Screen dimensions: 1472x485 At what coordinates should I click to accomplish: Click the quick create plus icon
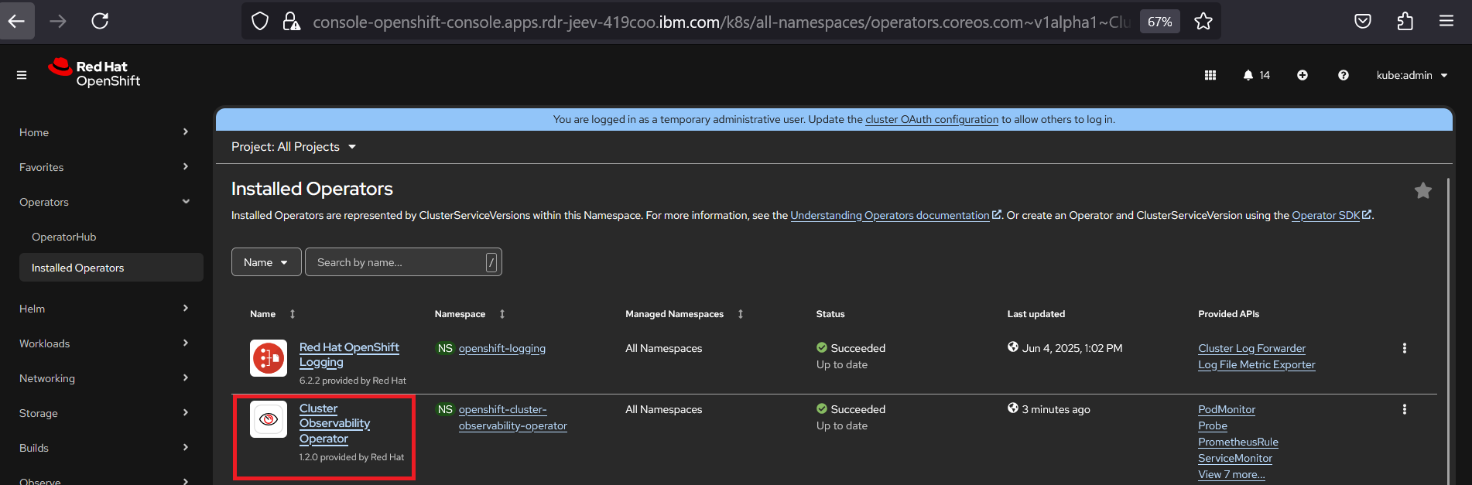tap(1303, 75)
